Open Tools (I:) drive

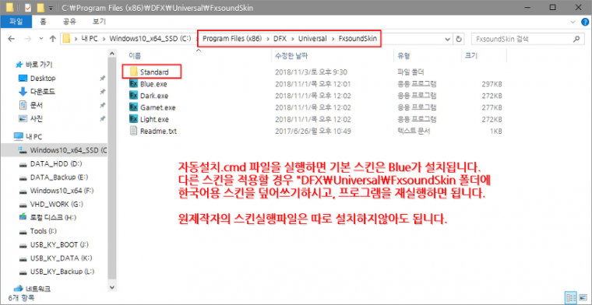coord(44,231)
